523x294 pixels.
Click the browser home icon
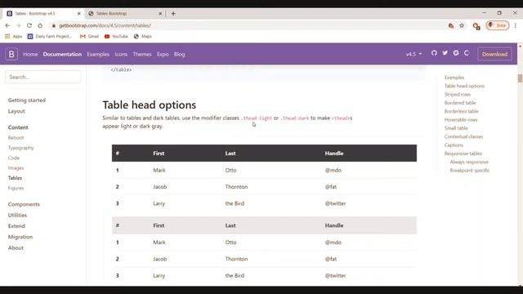pyautogui.click(x=40, y=25)
